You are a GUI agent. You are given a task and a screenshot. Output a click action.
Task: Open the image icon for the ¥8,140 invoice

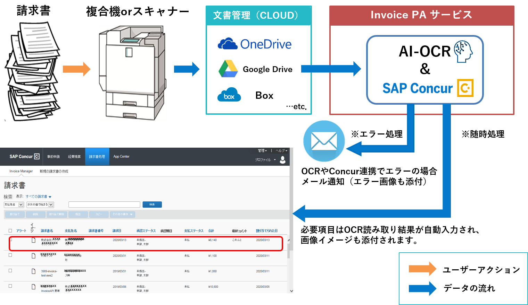tap(33, 240)
